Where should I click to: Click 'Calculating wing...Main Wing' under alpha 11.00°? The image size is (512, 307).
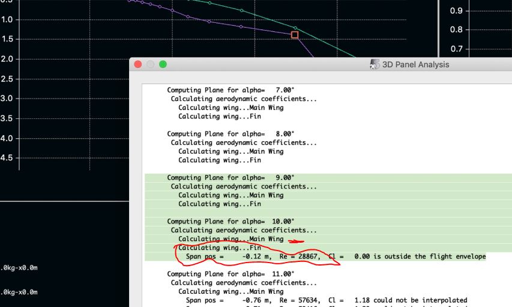click(x=231, y=291)
